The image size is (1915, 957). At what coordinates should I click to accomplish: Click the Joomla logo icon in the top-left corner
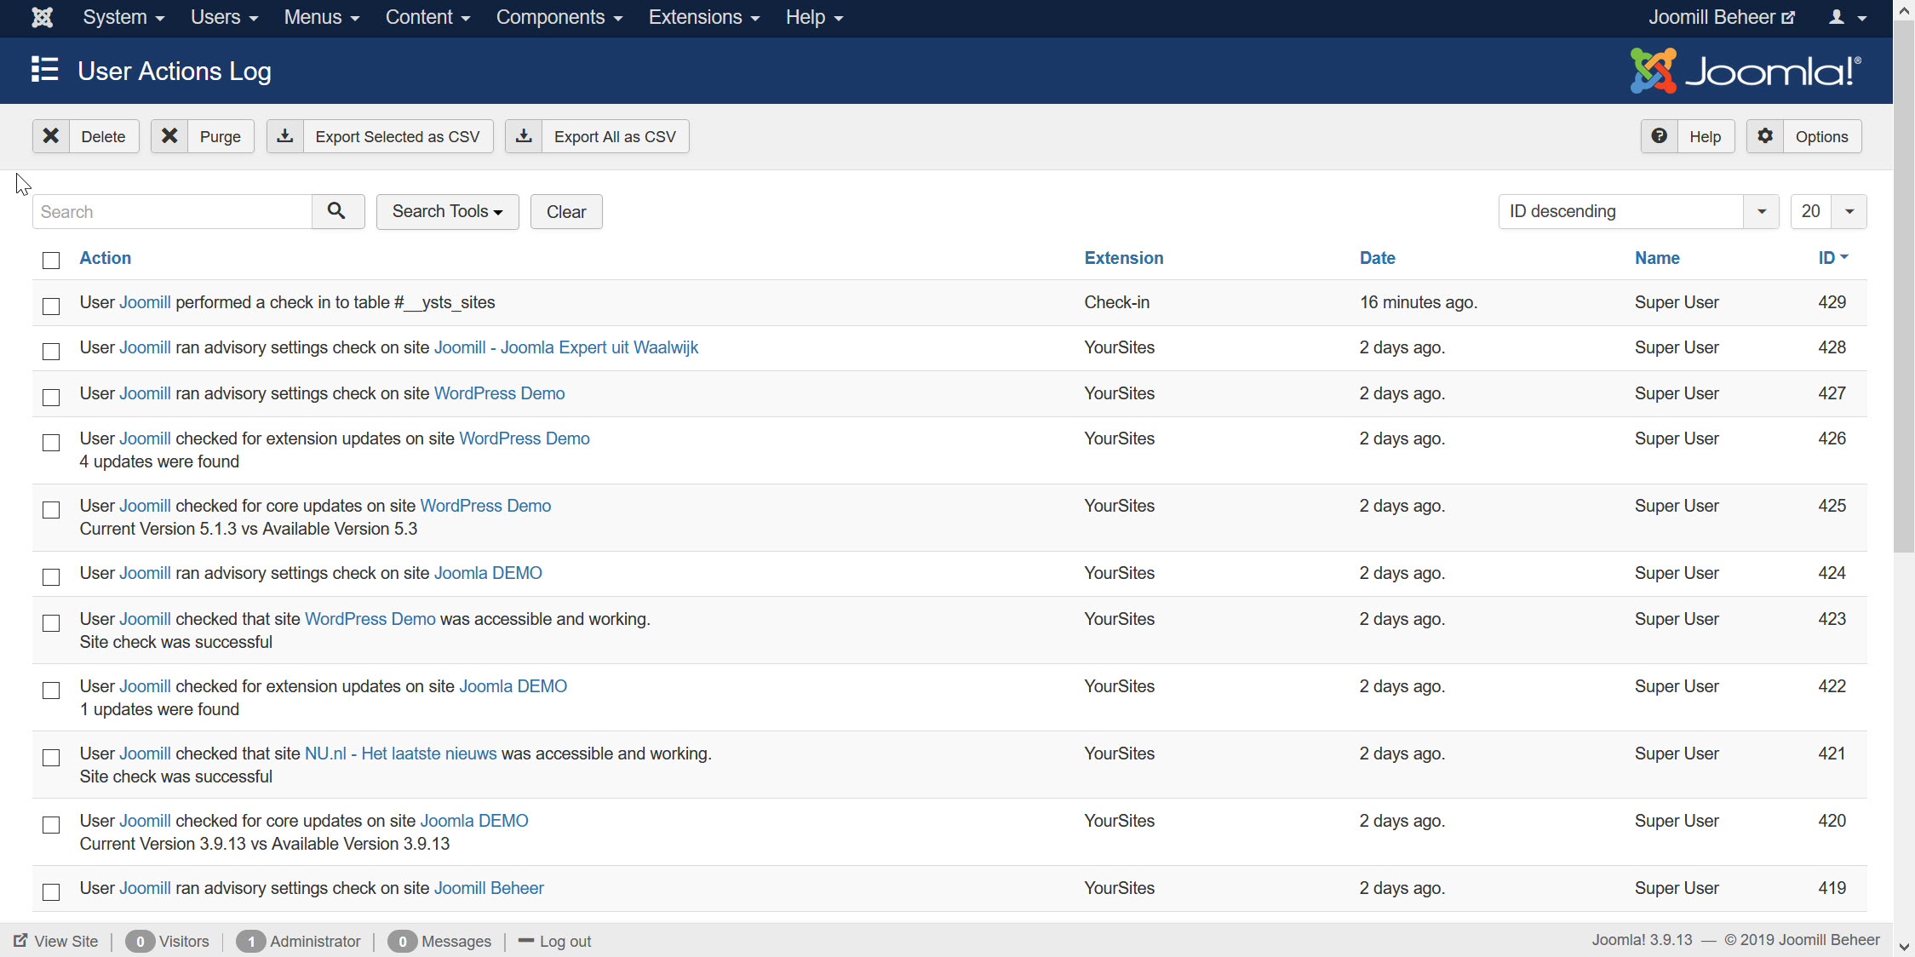(x=42, y=17)
